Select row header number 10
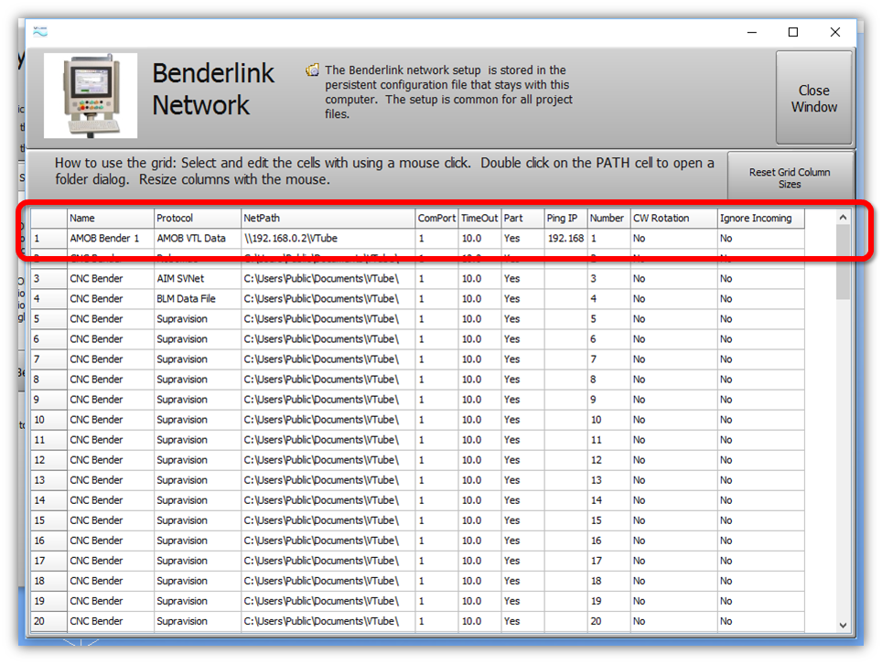The image size is (882, 664). pos(48,420)
